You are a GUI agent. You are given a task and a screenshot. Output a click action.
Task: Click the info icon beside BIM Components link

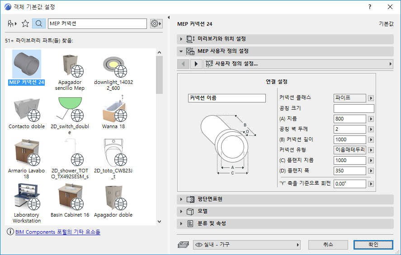point(10,232)
